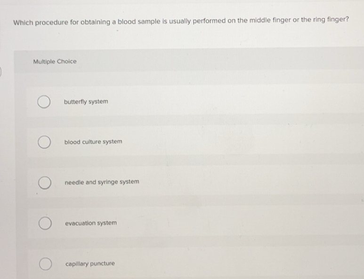Select the butterfly system radio button
Image resolution: width=364 pixels, height=279 pixels.
pos(45,102)
